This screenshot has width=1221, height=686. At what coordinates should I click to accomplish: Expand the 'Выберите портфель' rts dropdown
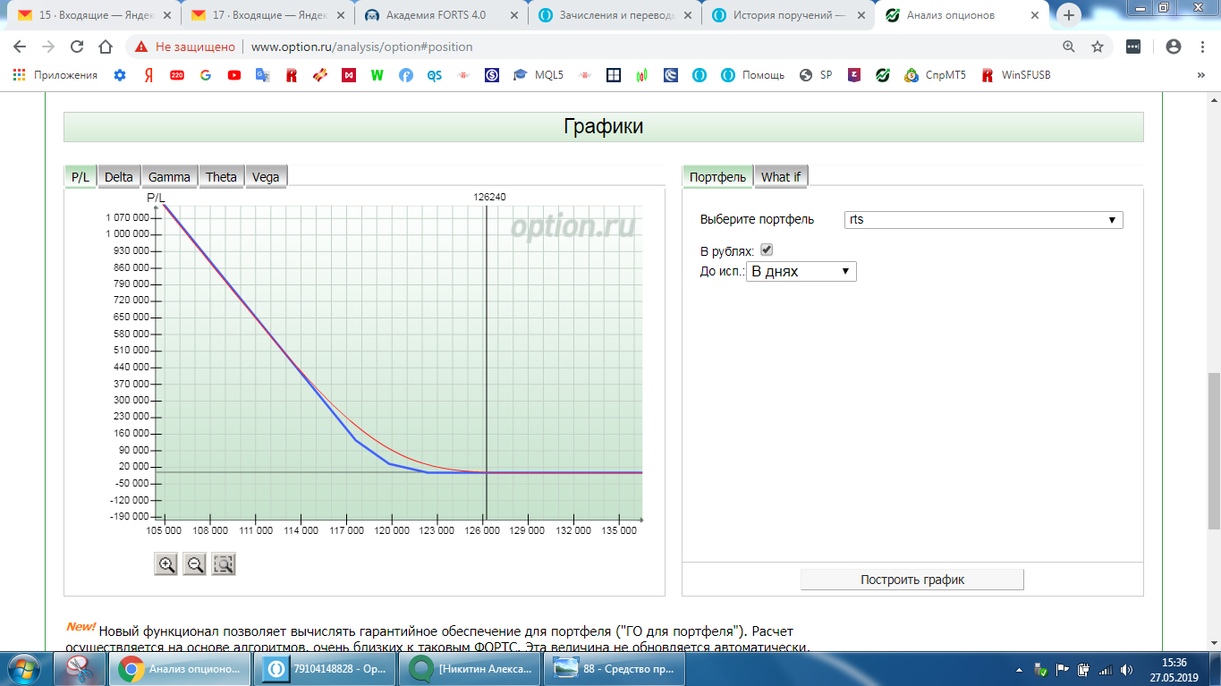click(x=983, y=219)
